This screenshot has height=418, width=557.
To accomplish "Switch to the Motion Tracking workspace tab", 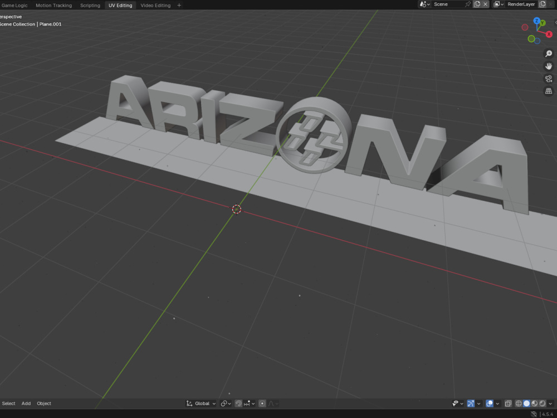I will point(53,6).
